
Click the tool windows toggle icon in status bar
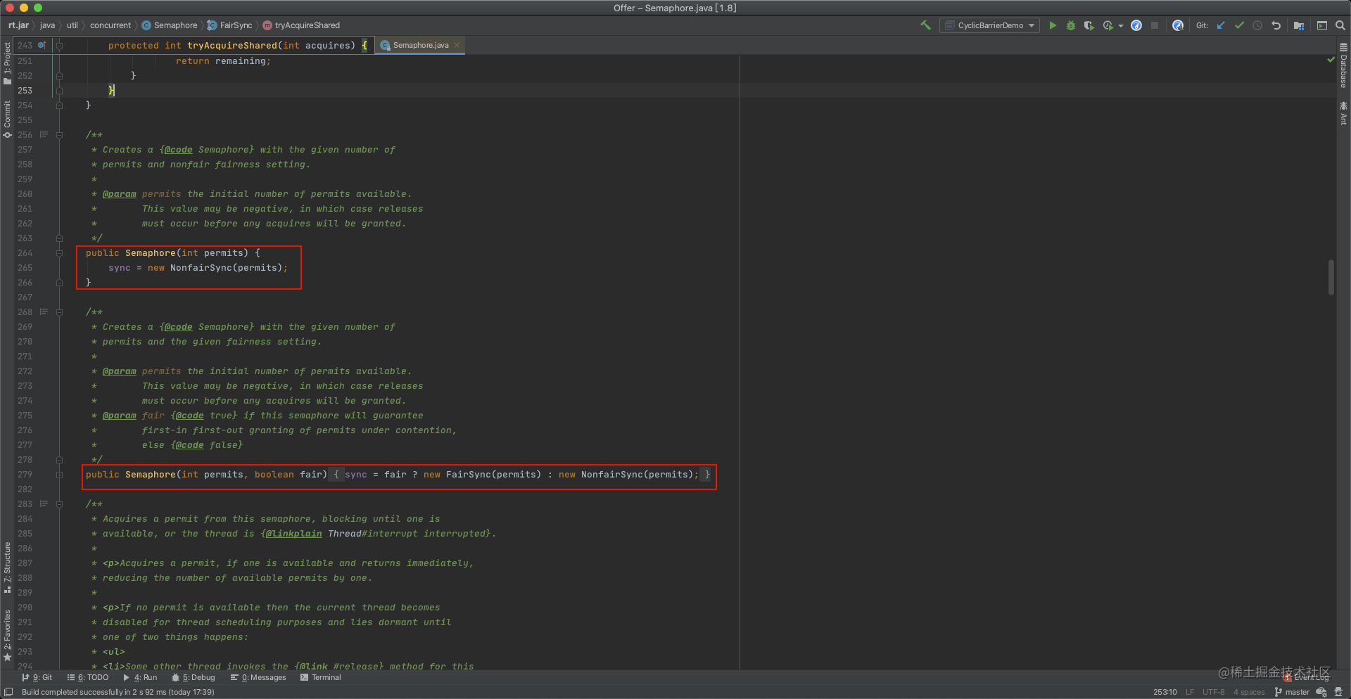(8, 692)
